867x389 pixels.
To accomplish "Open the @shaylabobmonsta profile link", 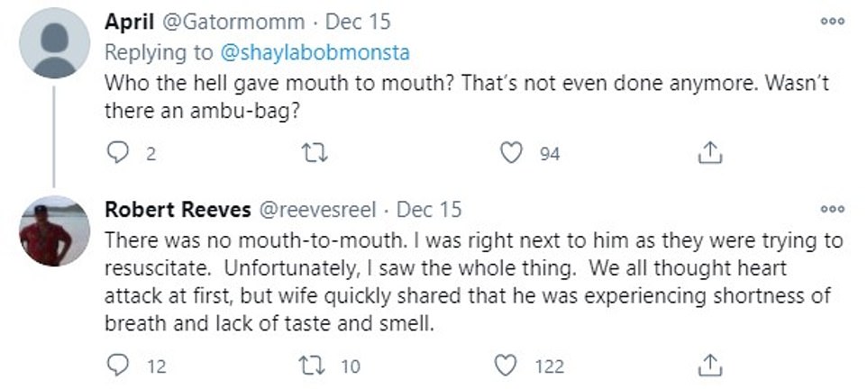I will 324,52.
